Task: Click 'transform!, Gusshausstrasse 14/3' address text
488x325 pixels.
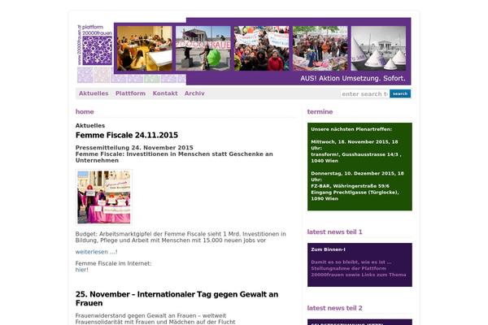Action: pos(356,158)
